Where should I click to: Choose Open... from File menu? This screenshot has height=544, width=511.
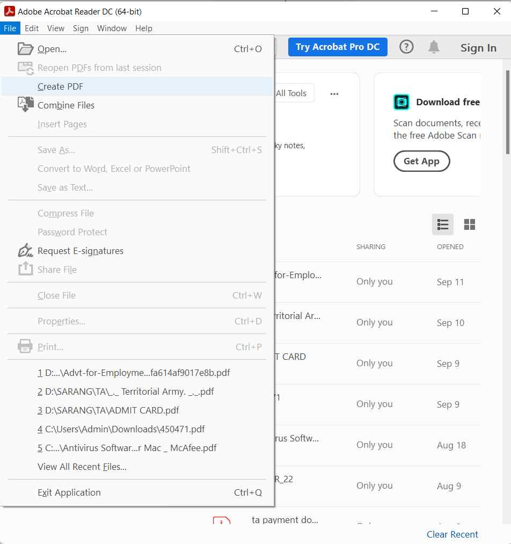136,49
